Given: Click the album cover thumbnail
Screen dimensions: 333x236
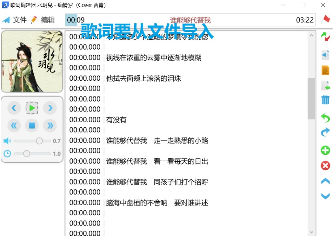Looking at the screenshot, I should click(x=32, y=61).
